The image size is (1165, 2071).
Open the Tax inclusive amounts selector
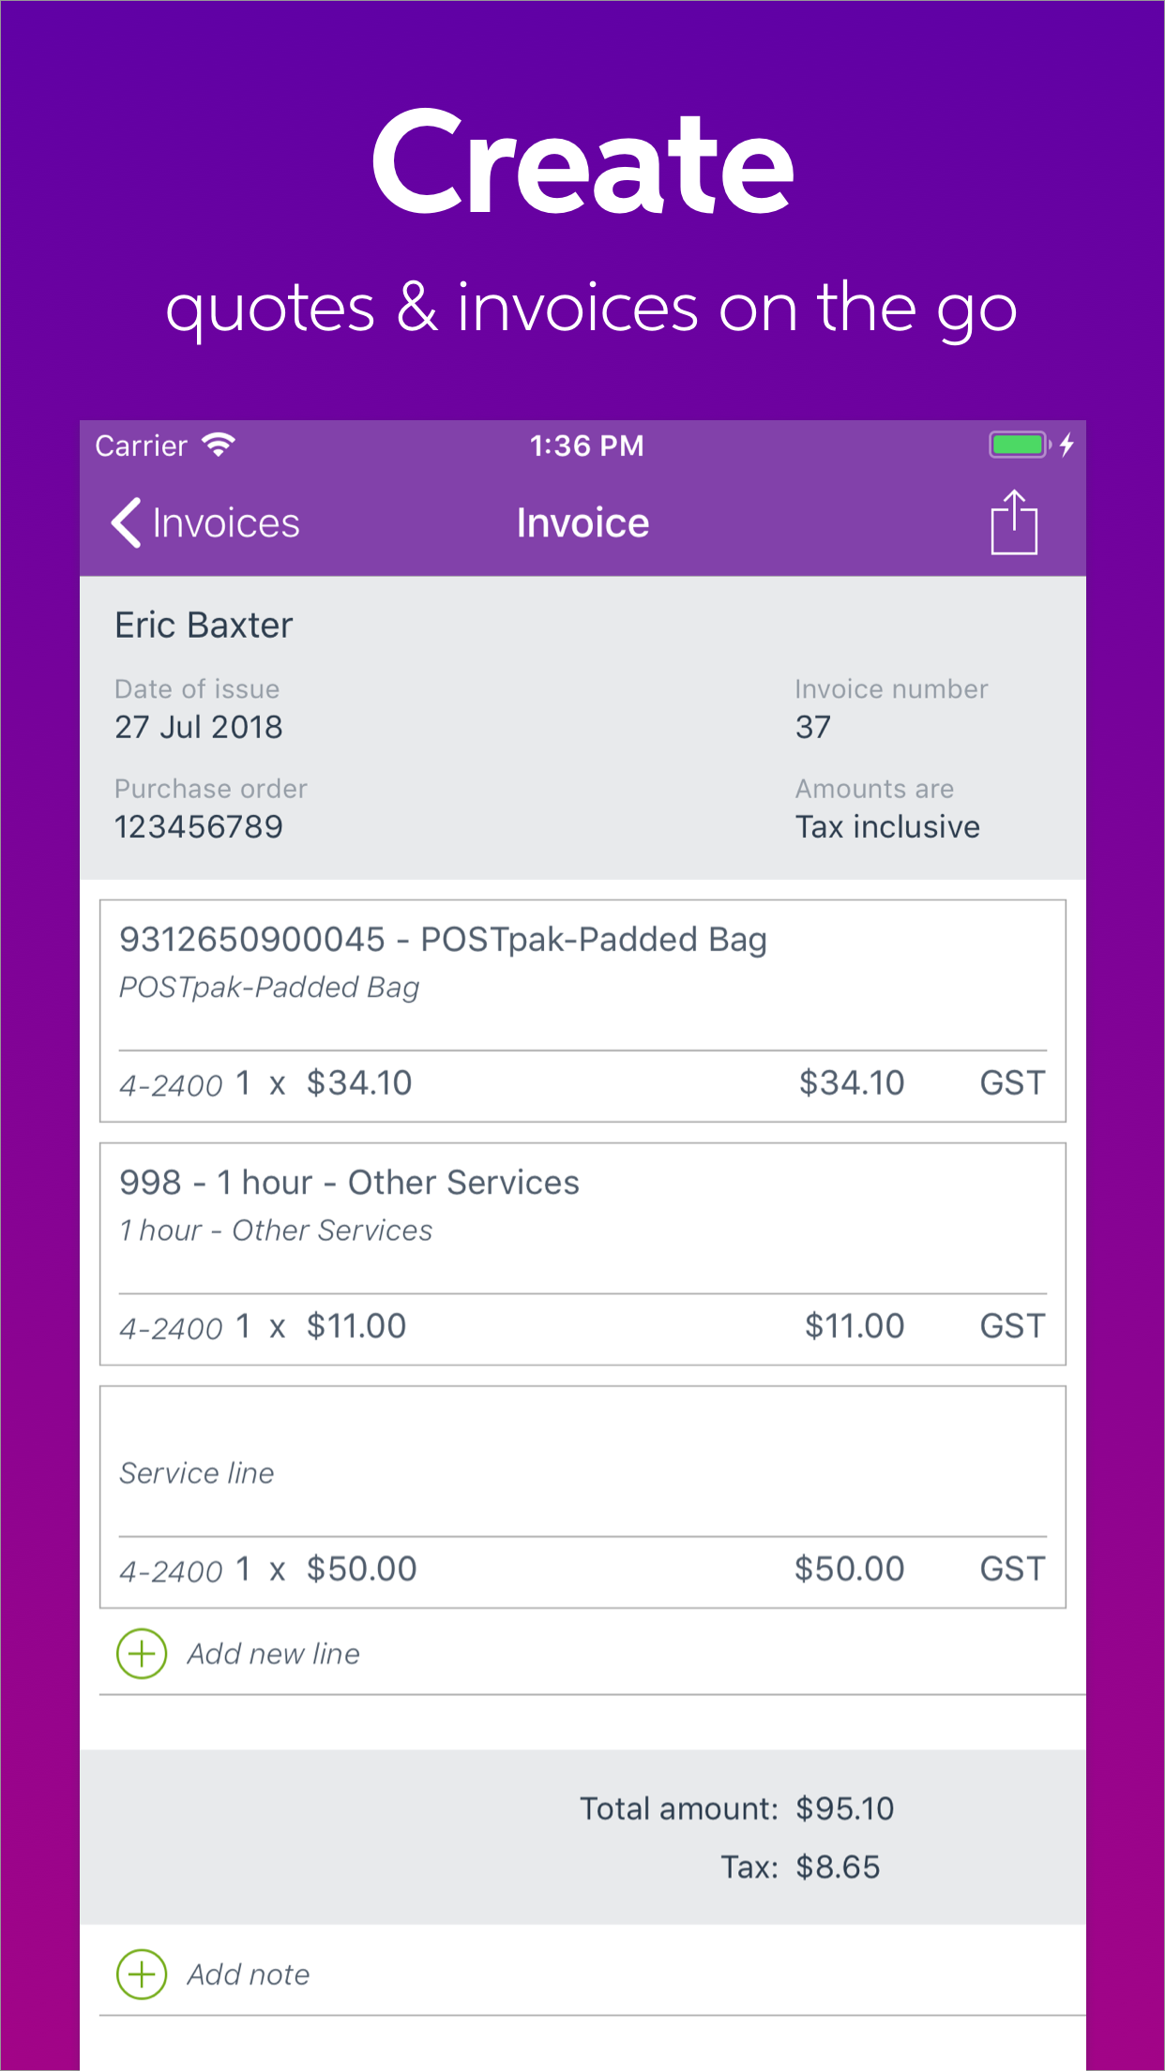click(x=887, y=826)
